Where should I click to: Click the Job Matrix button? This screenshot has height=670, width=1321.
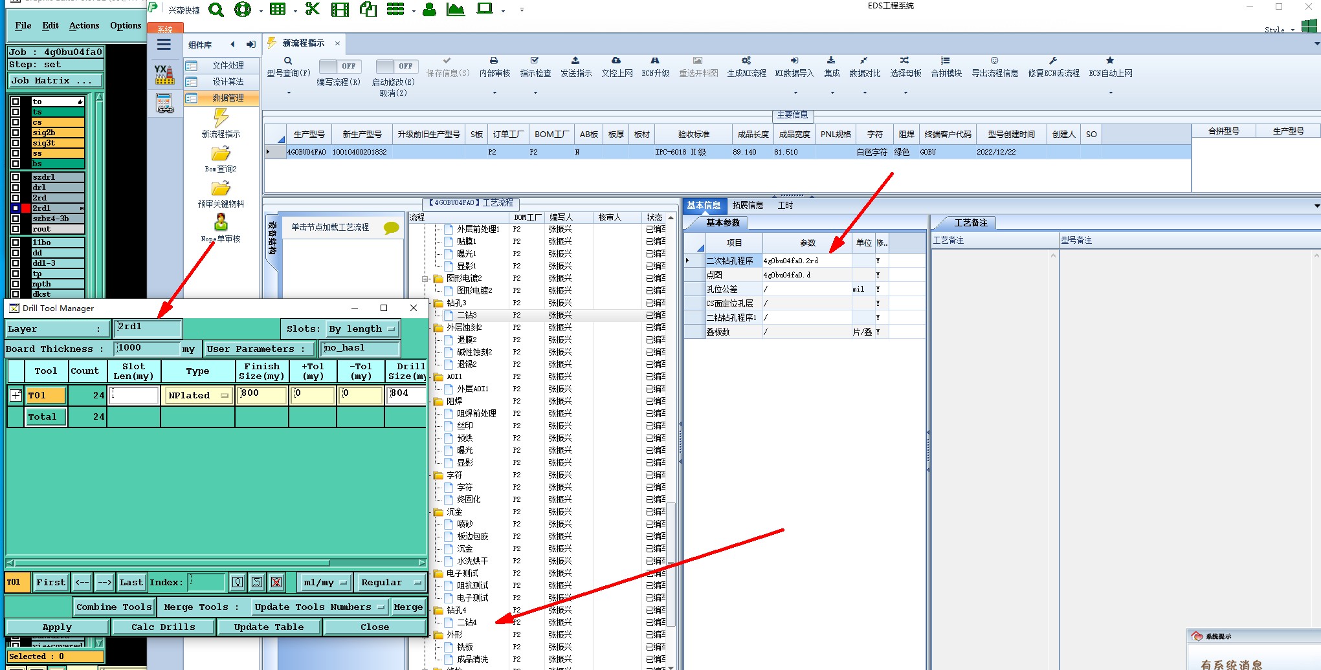56,80
